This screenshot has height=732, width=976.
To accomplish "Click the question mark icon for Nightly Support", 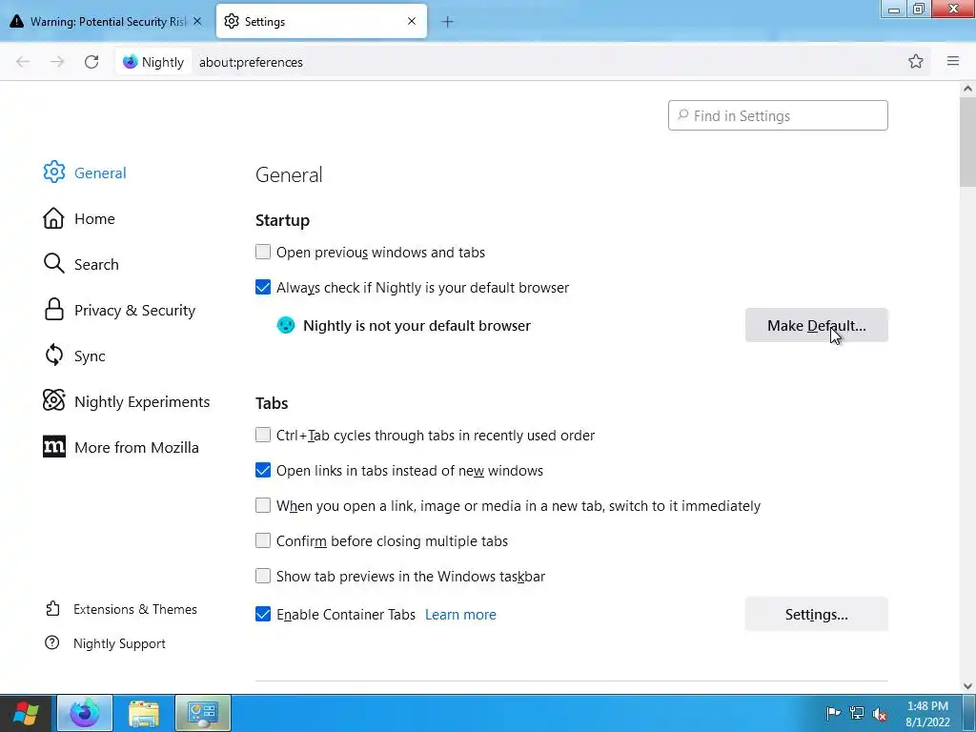I will 52,643.
